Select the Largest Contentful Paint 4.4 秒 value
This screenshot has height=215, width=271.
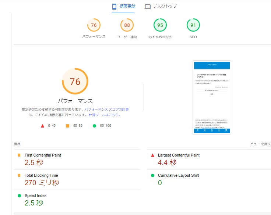tap(167, 162)
